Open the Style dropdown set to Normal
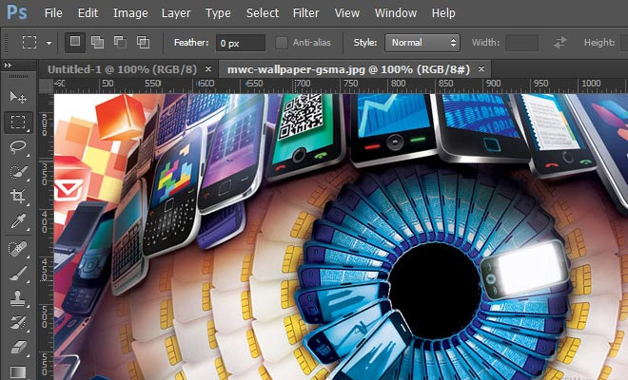The height and width of the screenshot is (380, 628). 422,43
